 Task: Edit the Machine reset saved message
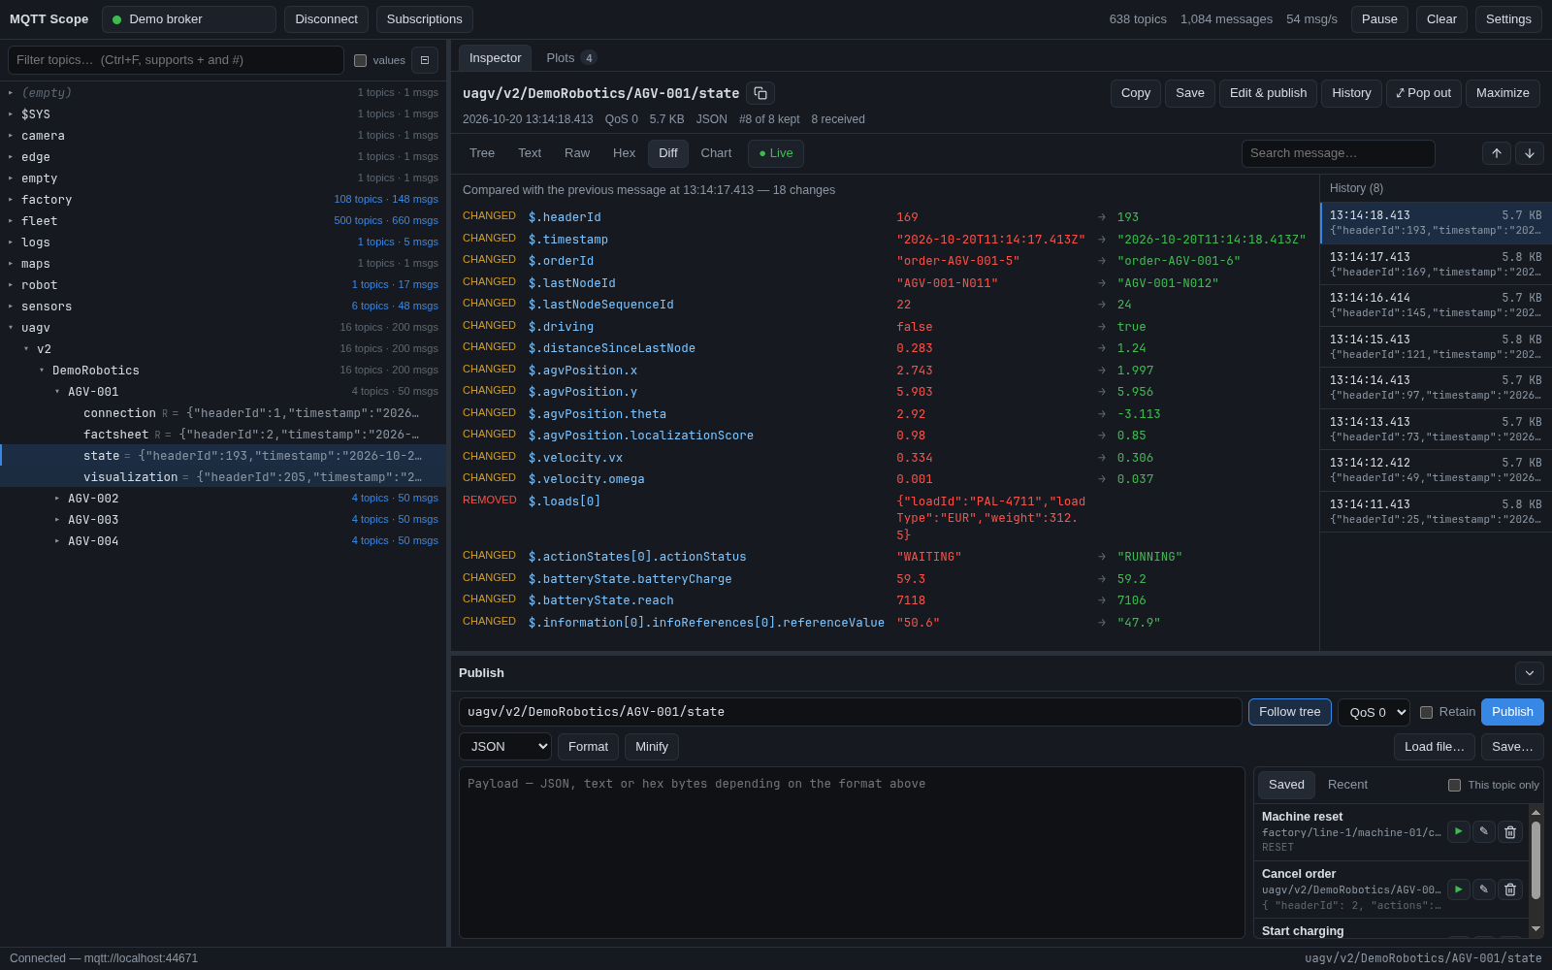(x=1484, y=831)
